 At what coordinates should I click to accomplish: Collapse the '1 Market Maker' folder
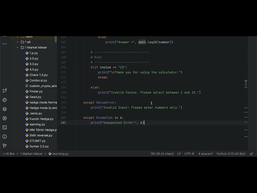pyautogui.click(x=18, y=47)
